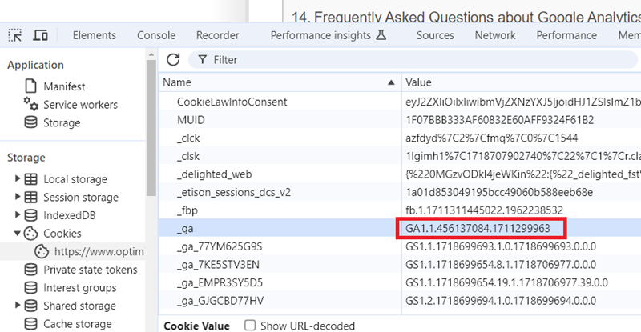Click the Local storage grid icon

pyautogui.click(x=30, y=179)
